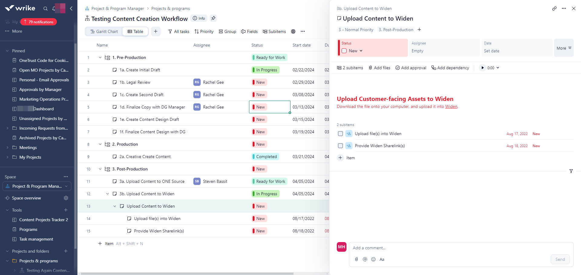Open the 1a. Create Initial Draft task icon
Image resolution: width=581 pixels, height=275 pixels.
pyautogui.click(x=115, y=70)
